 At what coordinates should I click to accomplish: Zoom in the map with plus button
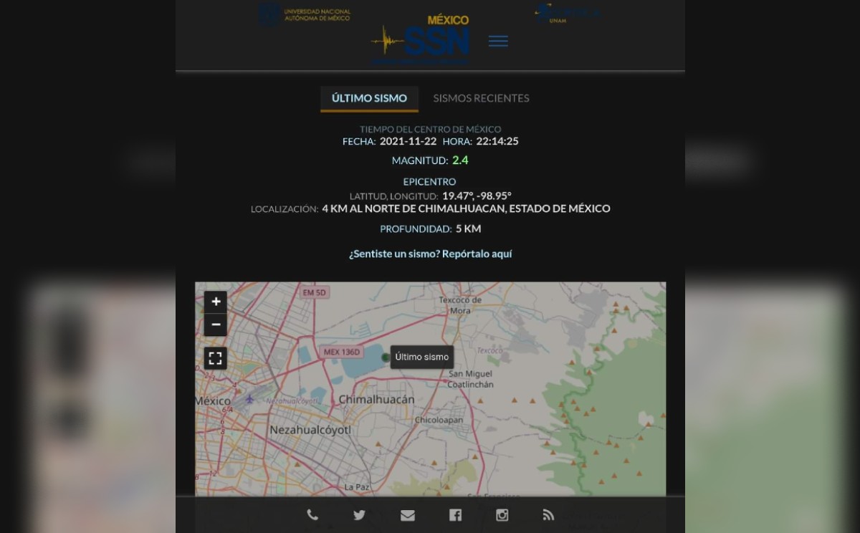point(216,302)
